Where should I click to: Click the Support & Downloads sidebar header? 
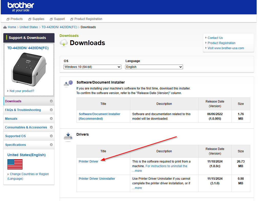29,38
